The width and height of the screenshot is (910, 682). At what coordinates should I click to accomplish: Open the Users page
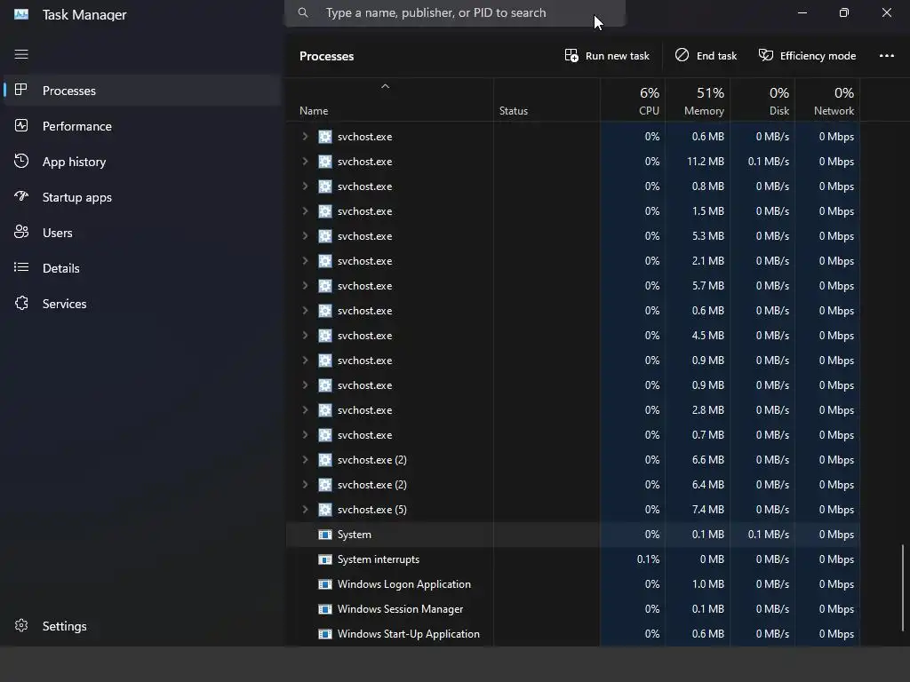click(x=141, y=233)
